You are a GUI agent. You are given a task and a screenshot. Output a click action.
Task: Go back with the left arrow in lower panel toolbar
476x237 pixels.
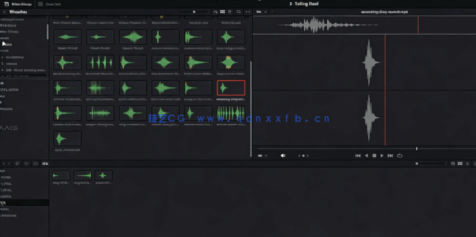pos(4,164)
